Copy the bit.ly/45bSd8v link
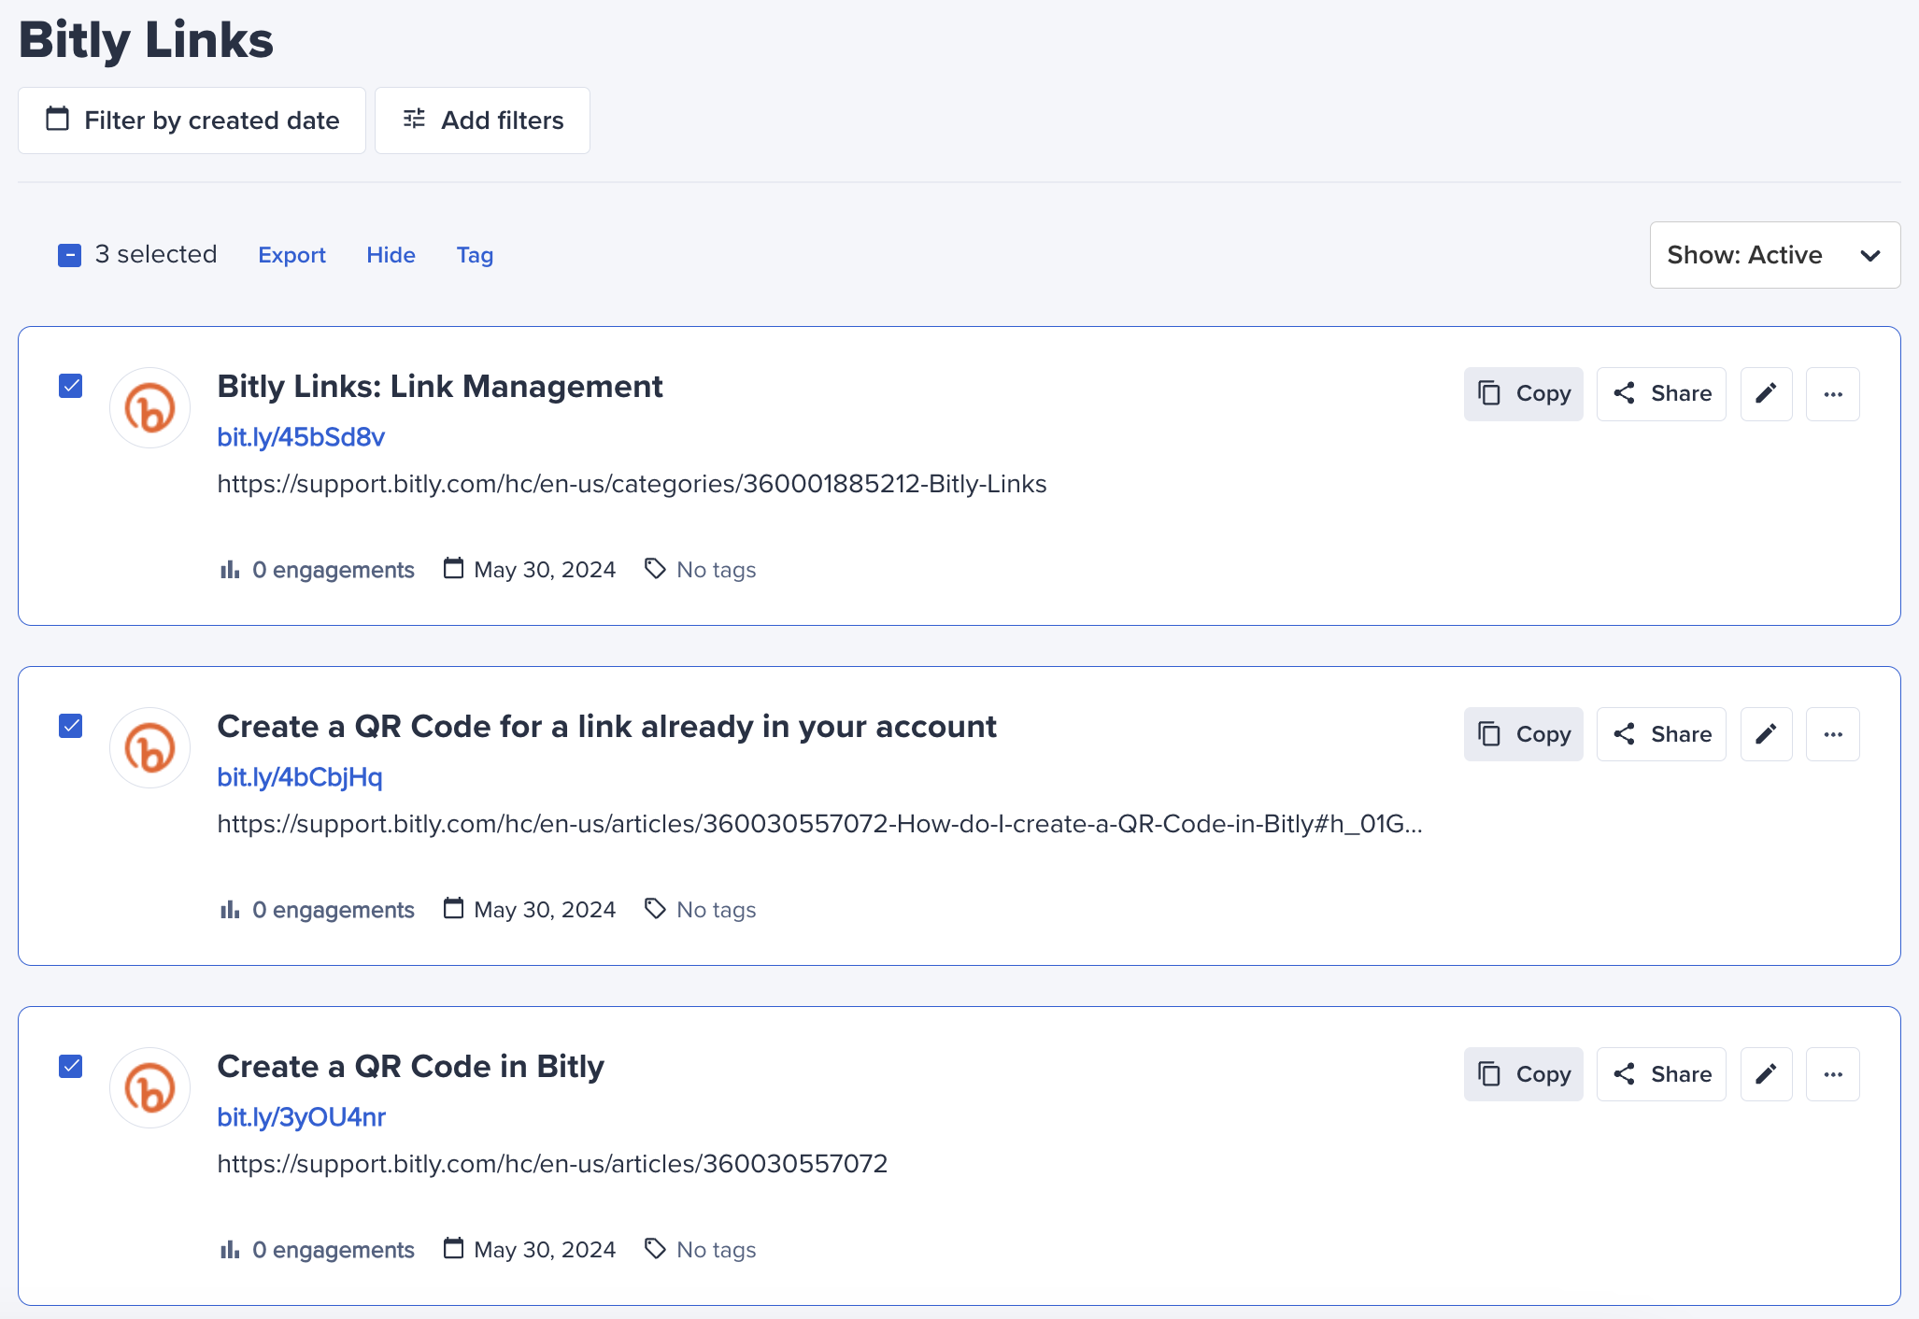Image resolution: width=1919 pixels, height=1319 pixels. click(1524, 394)
